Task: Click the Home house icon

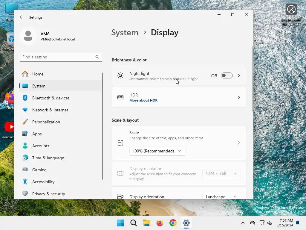Action: click(25, 74)
